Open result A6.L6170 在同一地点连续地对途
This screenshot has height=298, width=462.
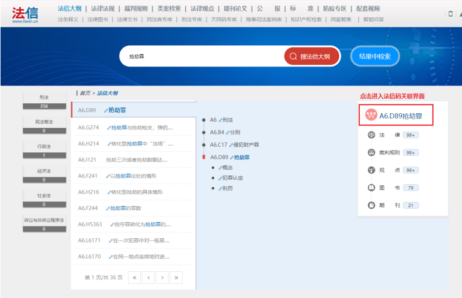[133, 257]
